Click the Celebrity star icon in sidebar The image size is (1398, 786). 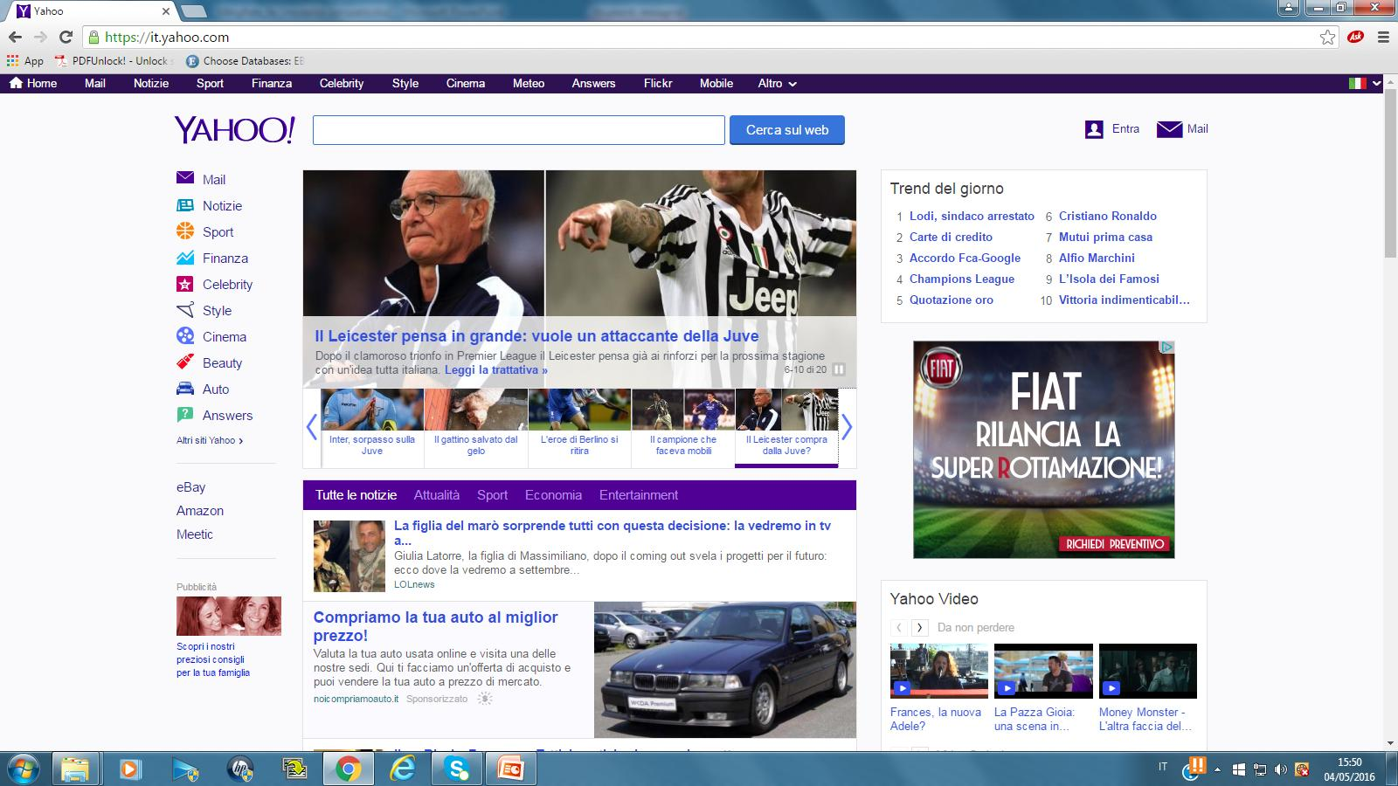[185, 284]
